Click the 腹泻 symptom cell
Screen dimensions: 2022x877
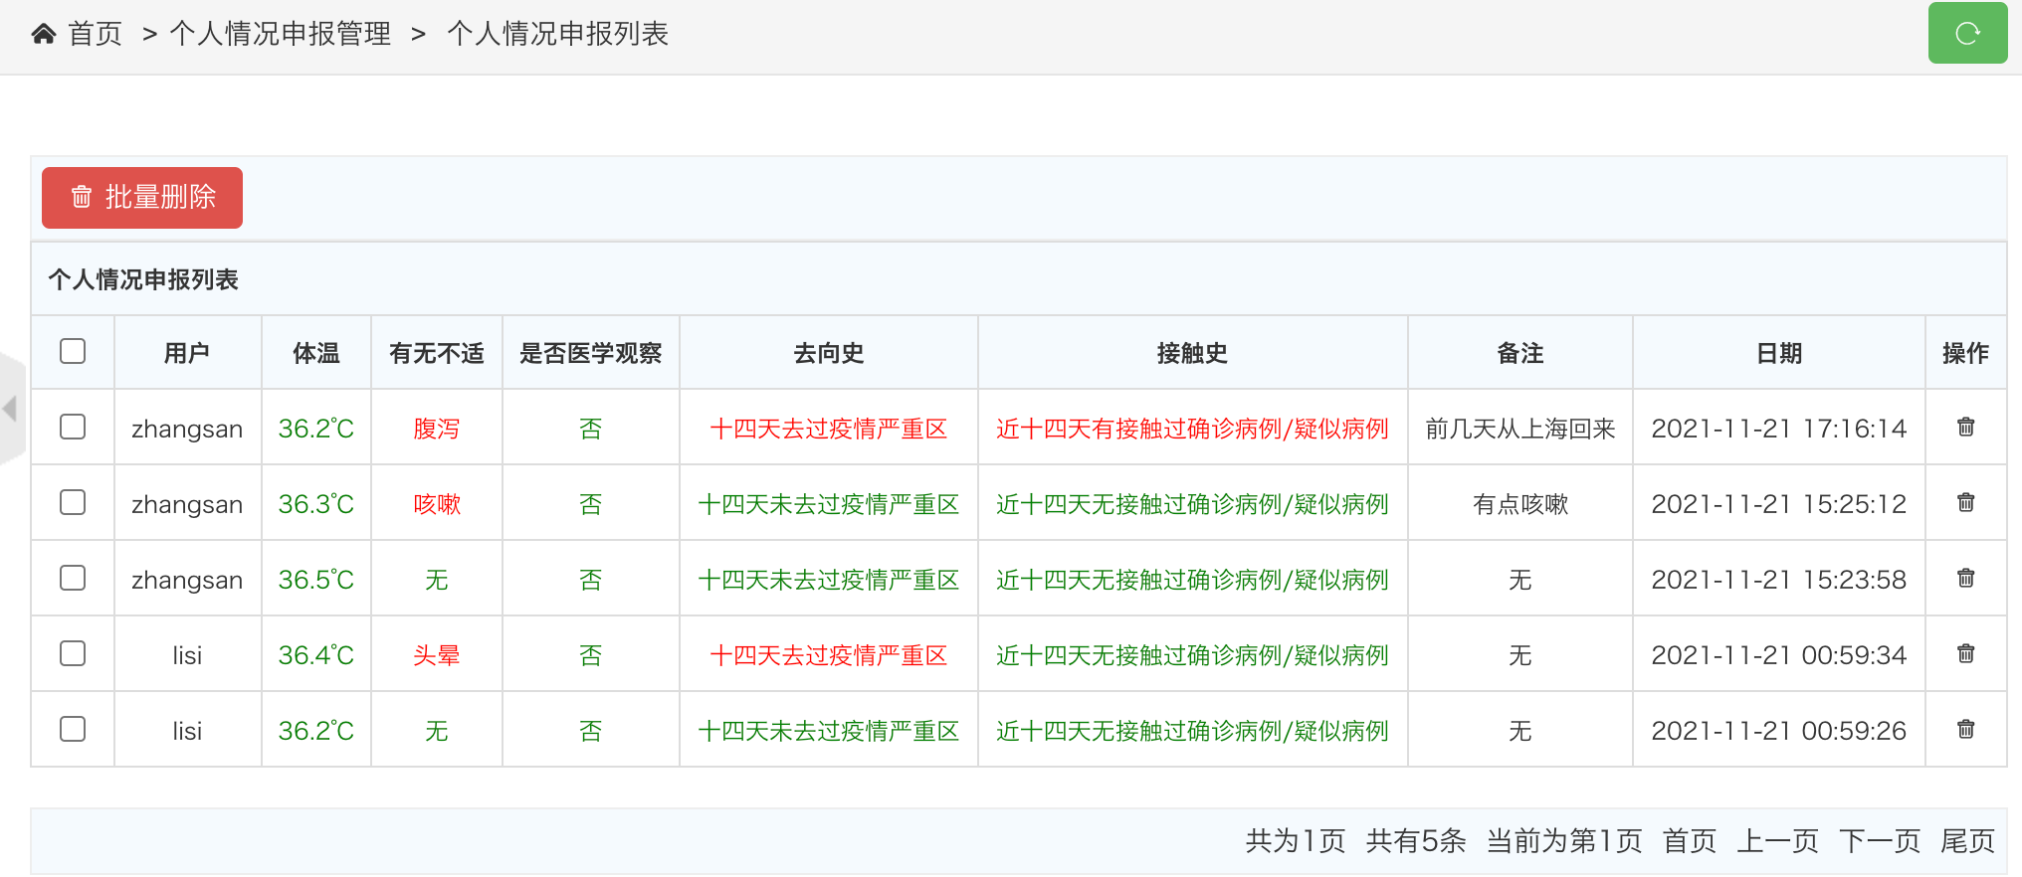click(437, 429)
